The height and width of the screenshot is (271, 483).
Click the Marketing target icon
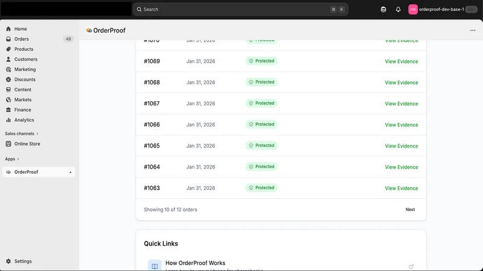[x=8, y=69]
